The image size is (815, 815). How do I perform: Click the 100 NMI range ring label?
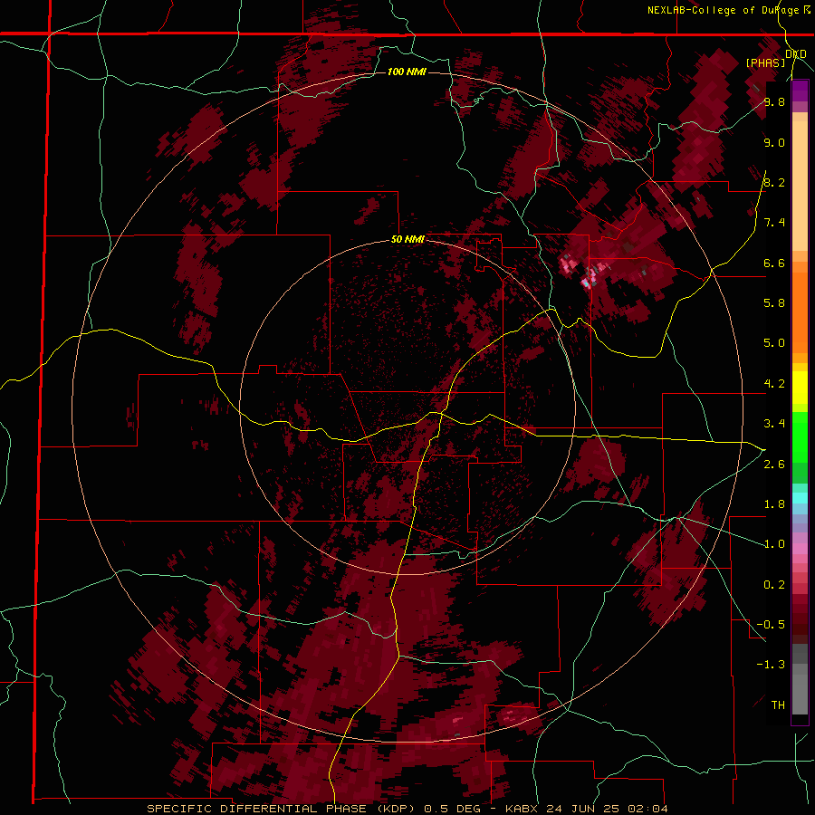(x=407, y=72)
